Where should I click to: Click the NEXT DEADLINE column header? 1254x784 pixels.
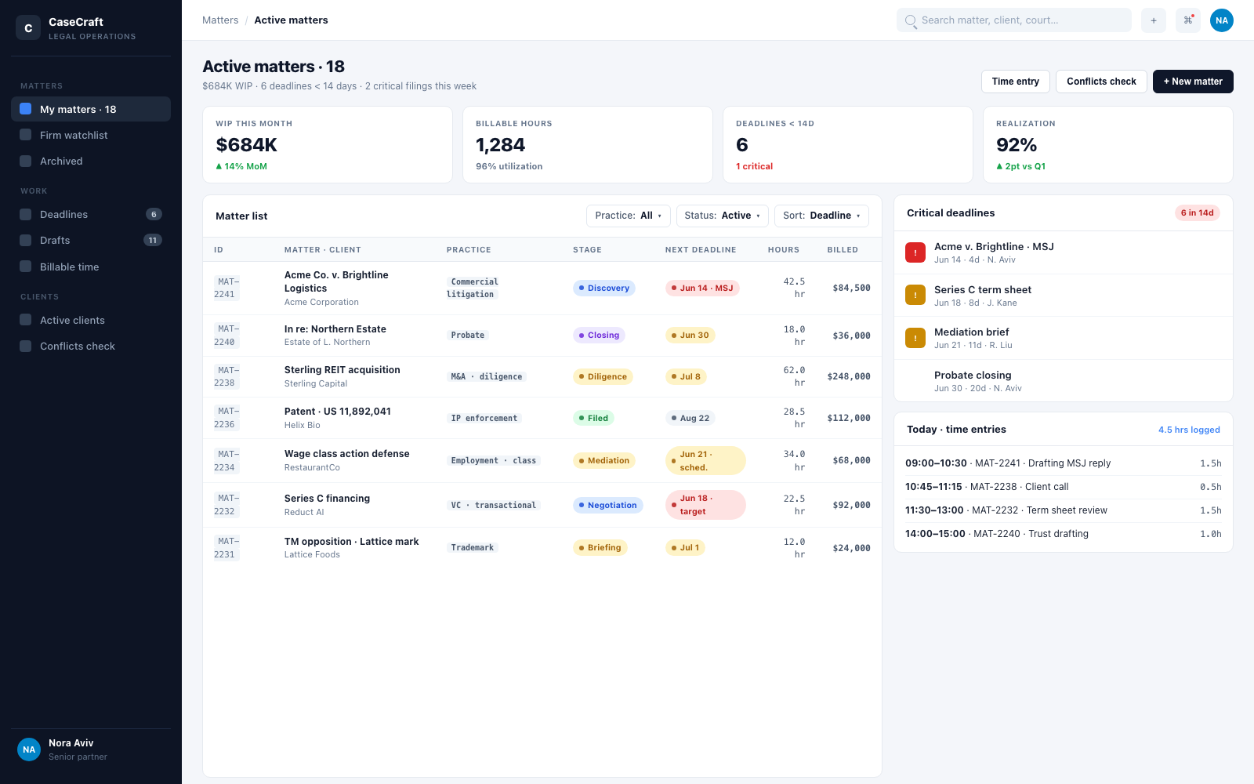click(x=701, y=250)
